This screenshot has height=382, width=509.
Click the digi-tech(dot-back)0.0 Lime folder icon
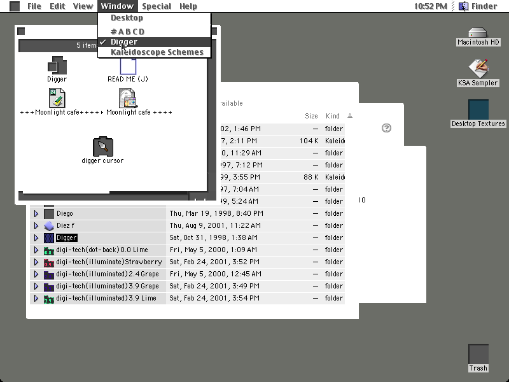point(49,250)
